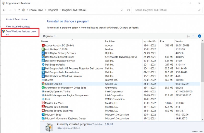Click version 97.0.4692.99 cell
The height and width of the screenshot is (133, 204).
(x=182, y=84)
